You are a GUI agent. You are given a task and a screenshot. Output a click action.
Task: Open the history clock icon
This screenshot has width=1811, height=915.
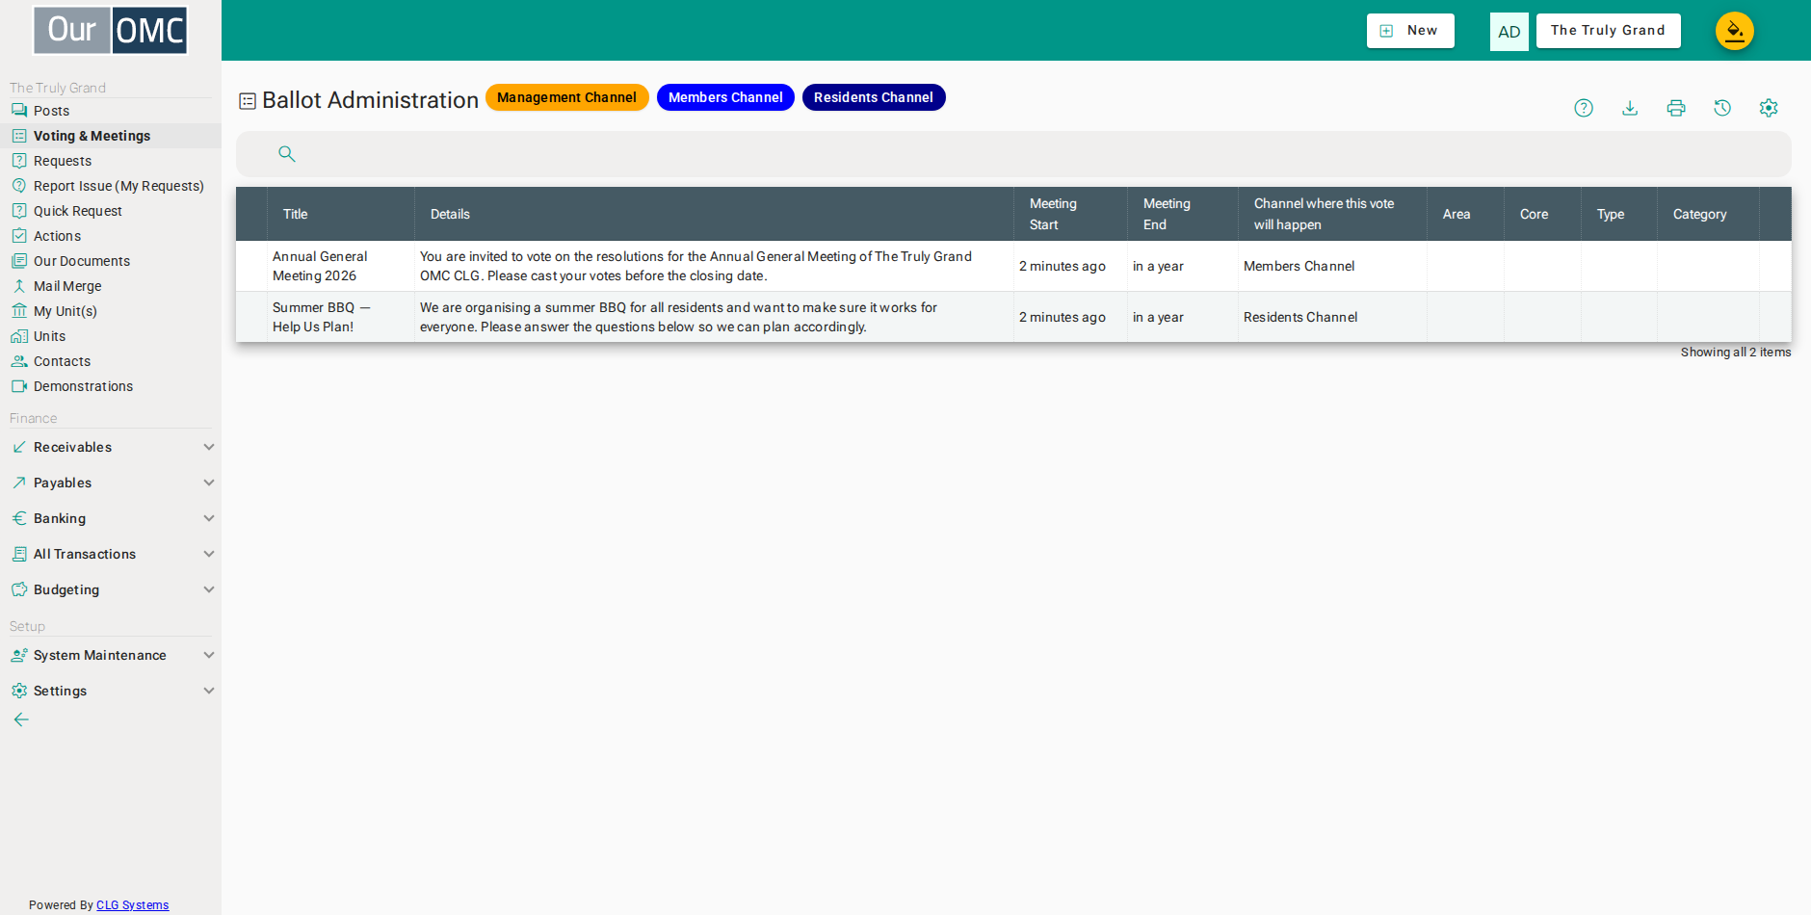point(1722,108)
